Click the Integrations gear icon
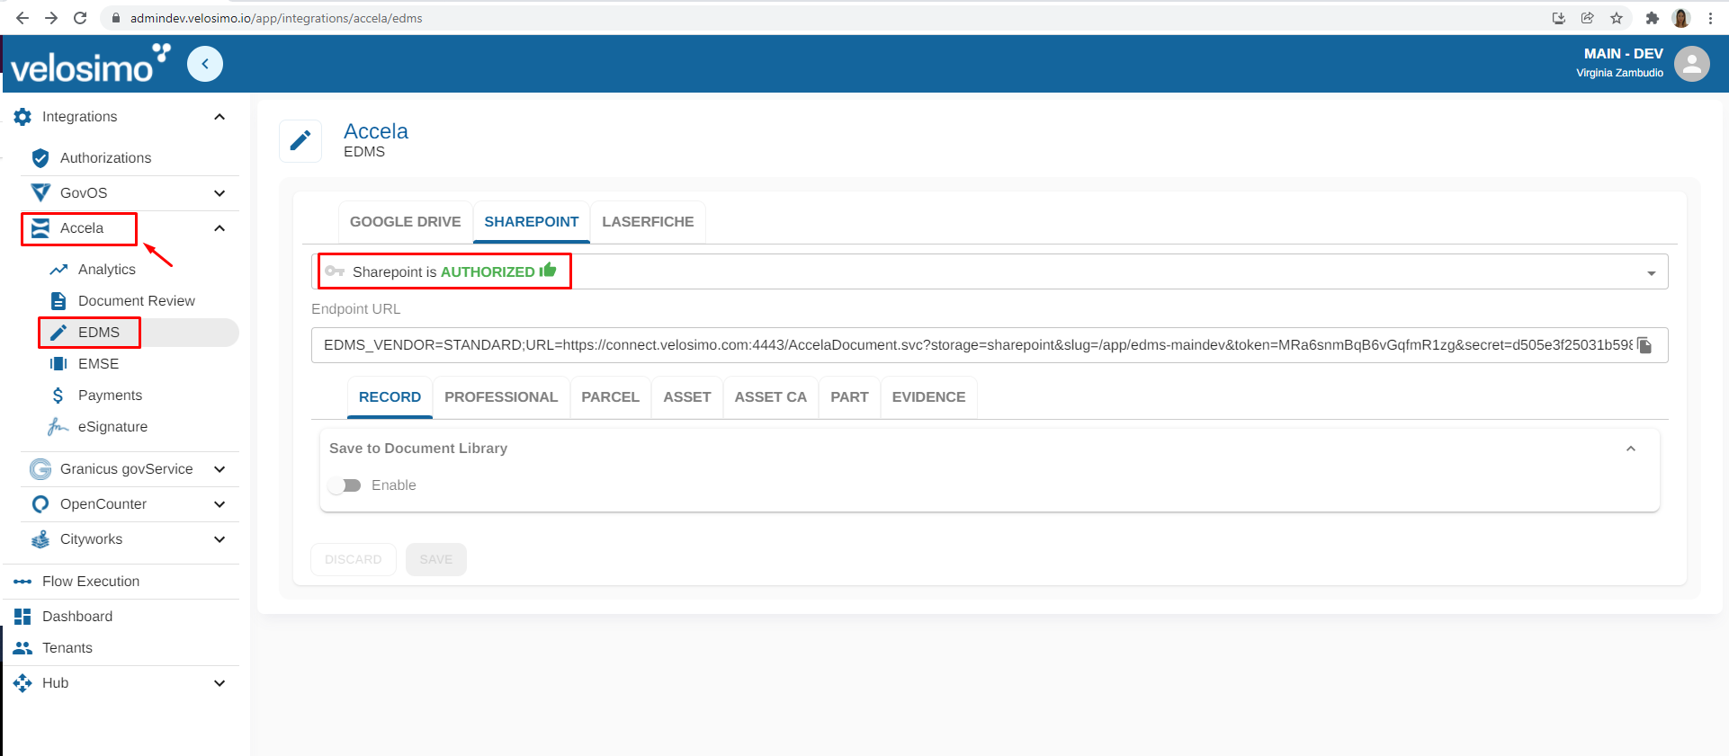Image resolution: width=1729 pixels, height=756 pixels. pos(22,117)
